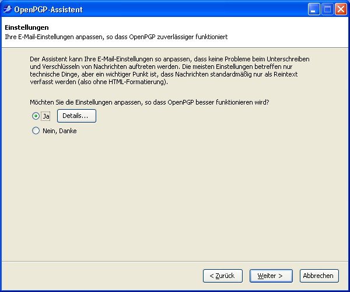The width and height of the screenshot is (350, 292).
Task: Click the subtitle "Ihre E-Mail-Einstellungen anpassen"
Action: click(55, 37)
